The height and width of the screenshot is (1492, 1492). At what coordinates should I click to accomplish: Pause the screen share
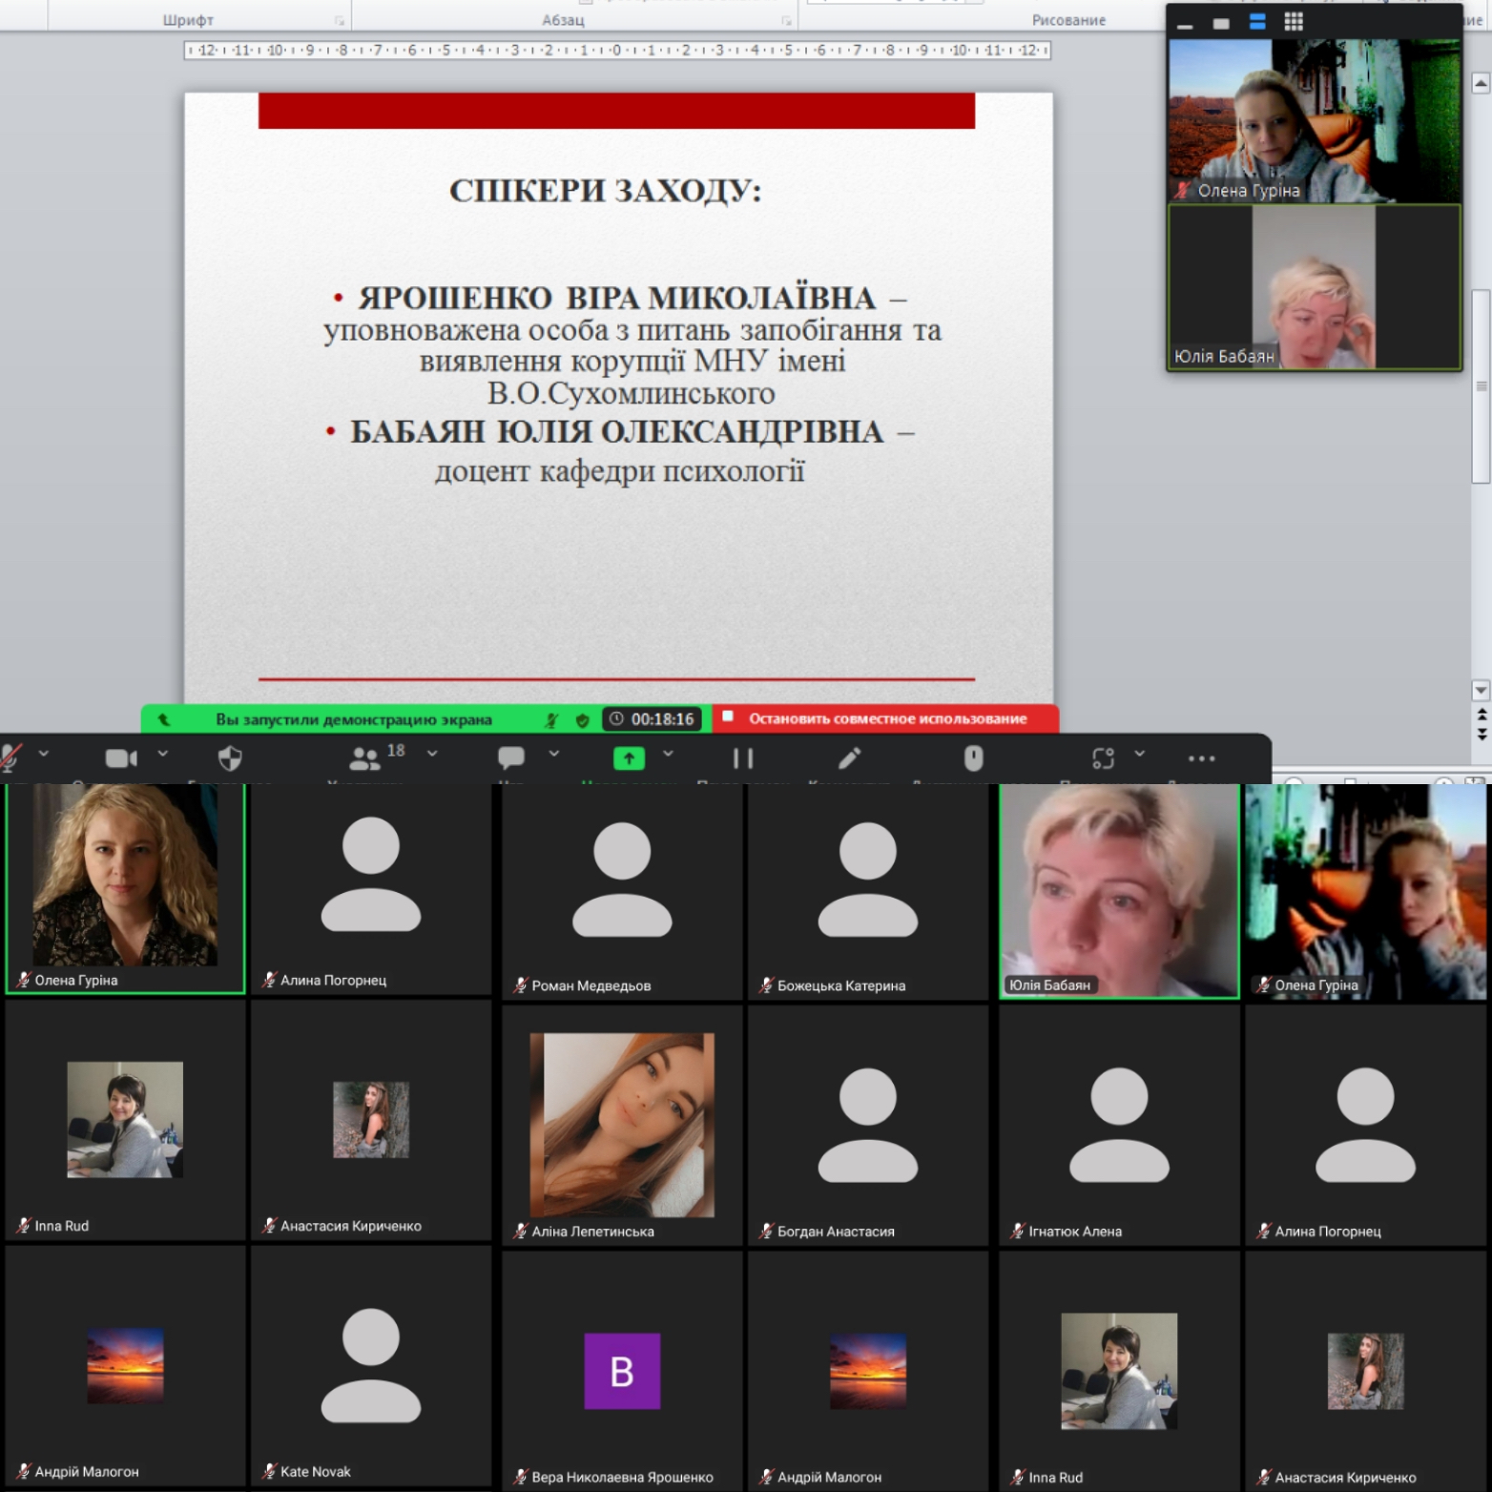click(x=743, y=758)
